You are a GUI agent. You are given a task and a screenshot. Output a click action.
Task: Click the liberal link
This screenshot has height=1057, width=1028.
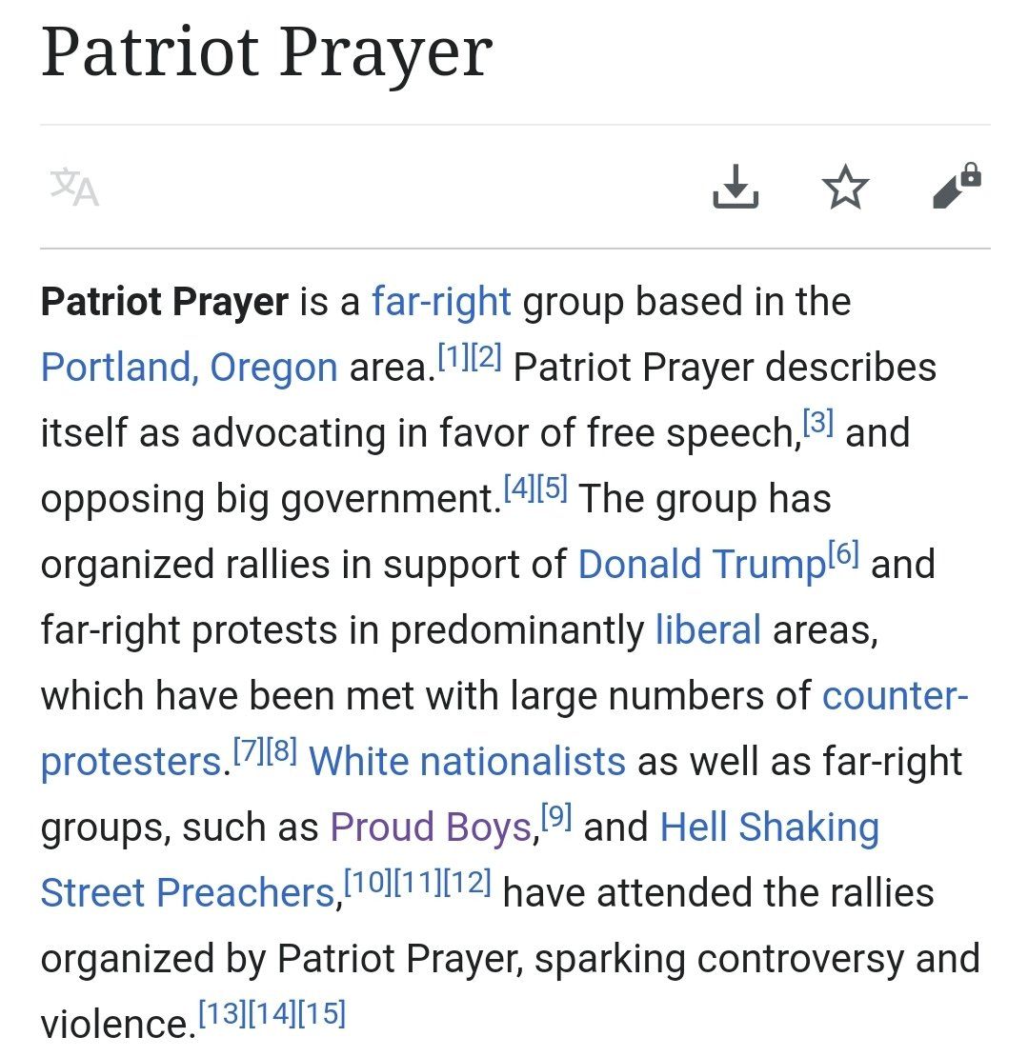click(x=708, y=630)
